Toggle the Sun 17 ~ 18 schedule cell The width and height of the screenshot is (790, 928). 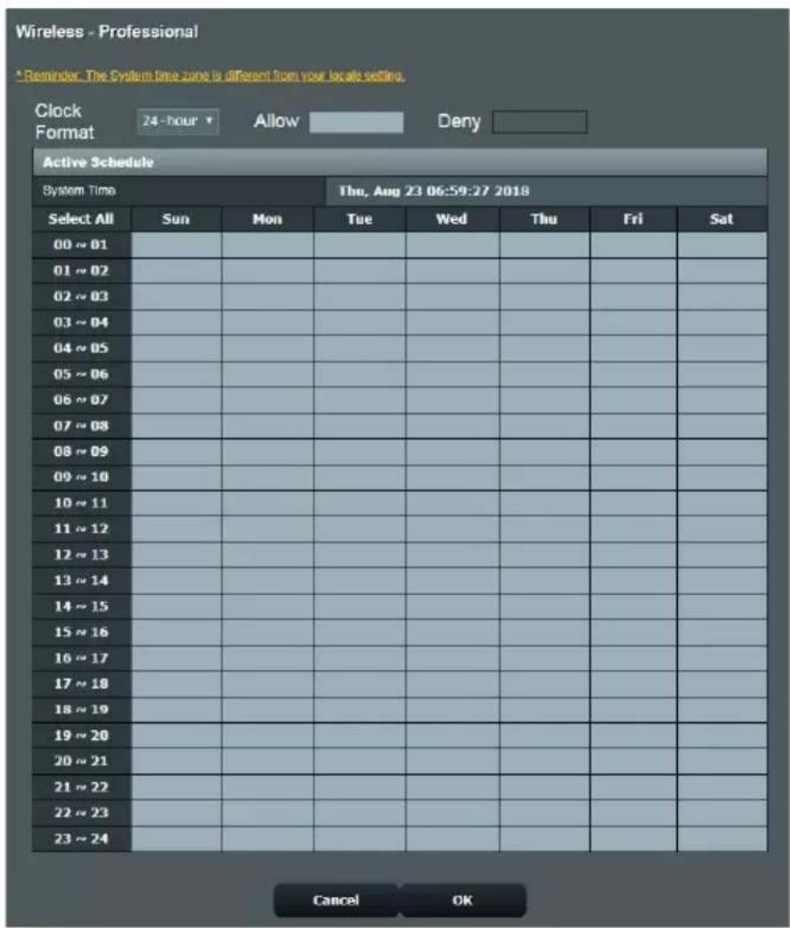[176, 684]
